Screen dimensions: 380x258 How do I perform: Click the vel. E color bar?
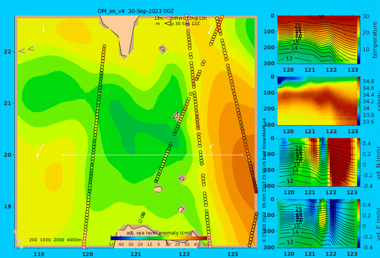[x=359, y=223]
